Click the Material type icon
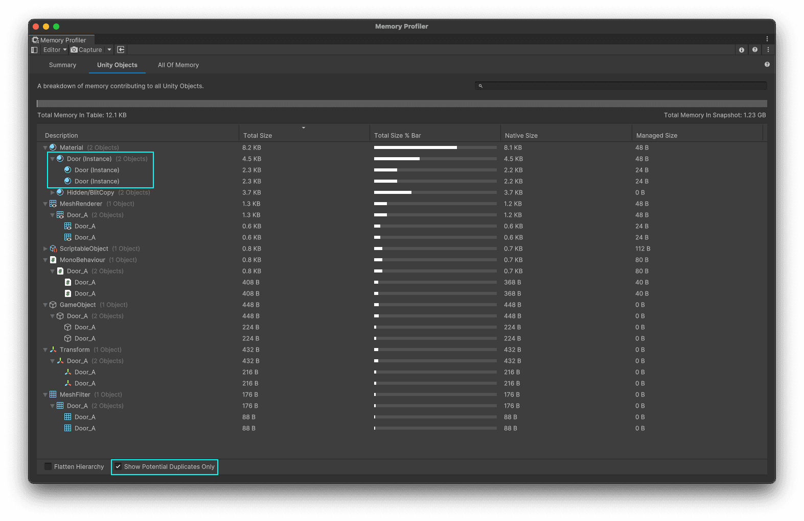804x521 pixels. 53,147
